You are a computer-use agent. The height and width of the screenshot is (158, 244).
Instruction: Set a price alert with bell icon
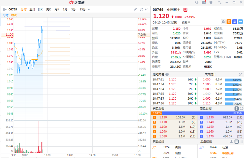(223, 22)
